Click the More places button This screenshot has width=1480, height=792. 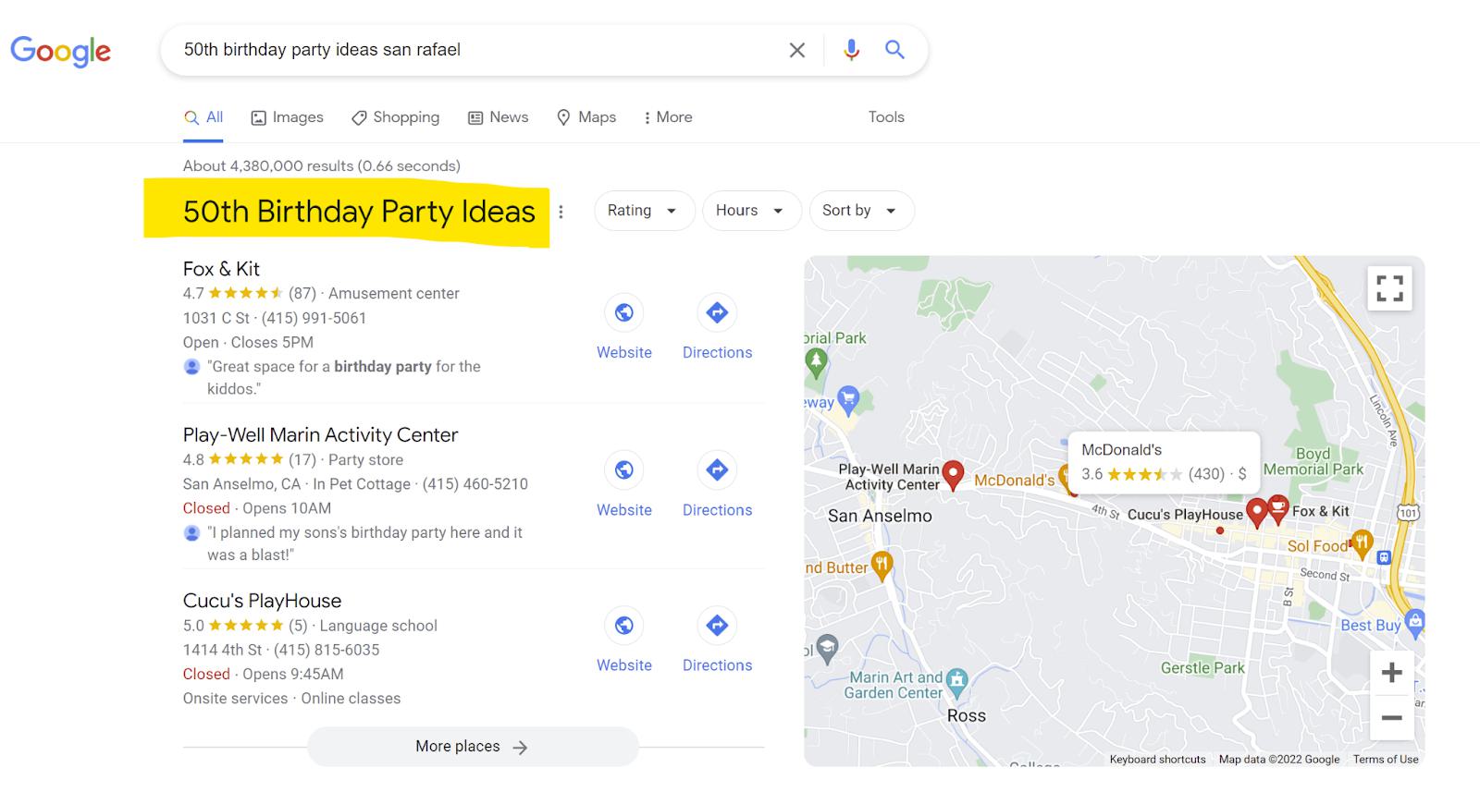point(472,747)
